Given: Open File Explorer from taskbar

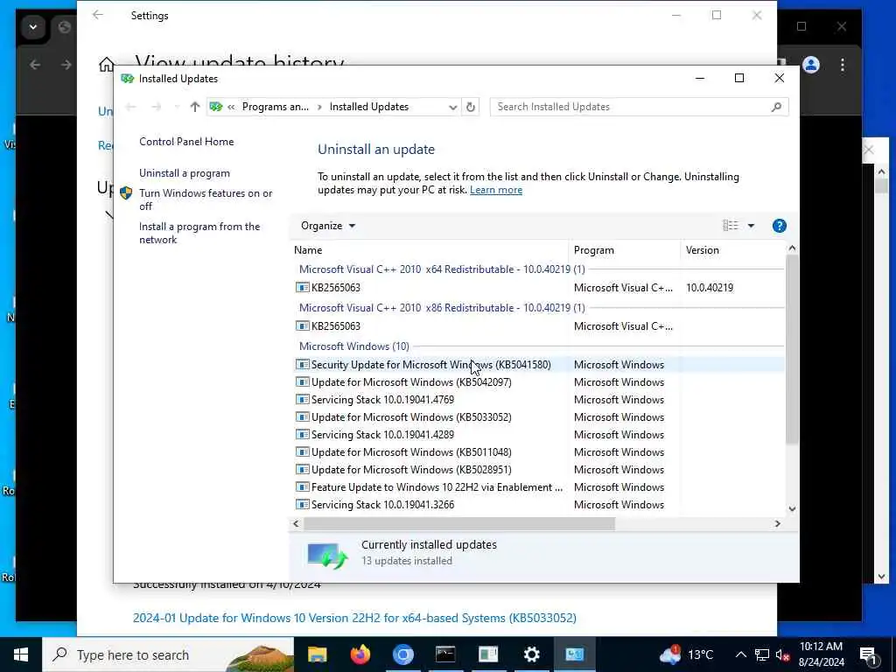Looking at the screenshot, I should click(x=317, y=654).
